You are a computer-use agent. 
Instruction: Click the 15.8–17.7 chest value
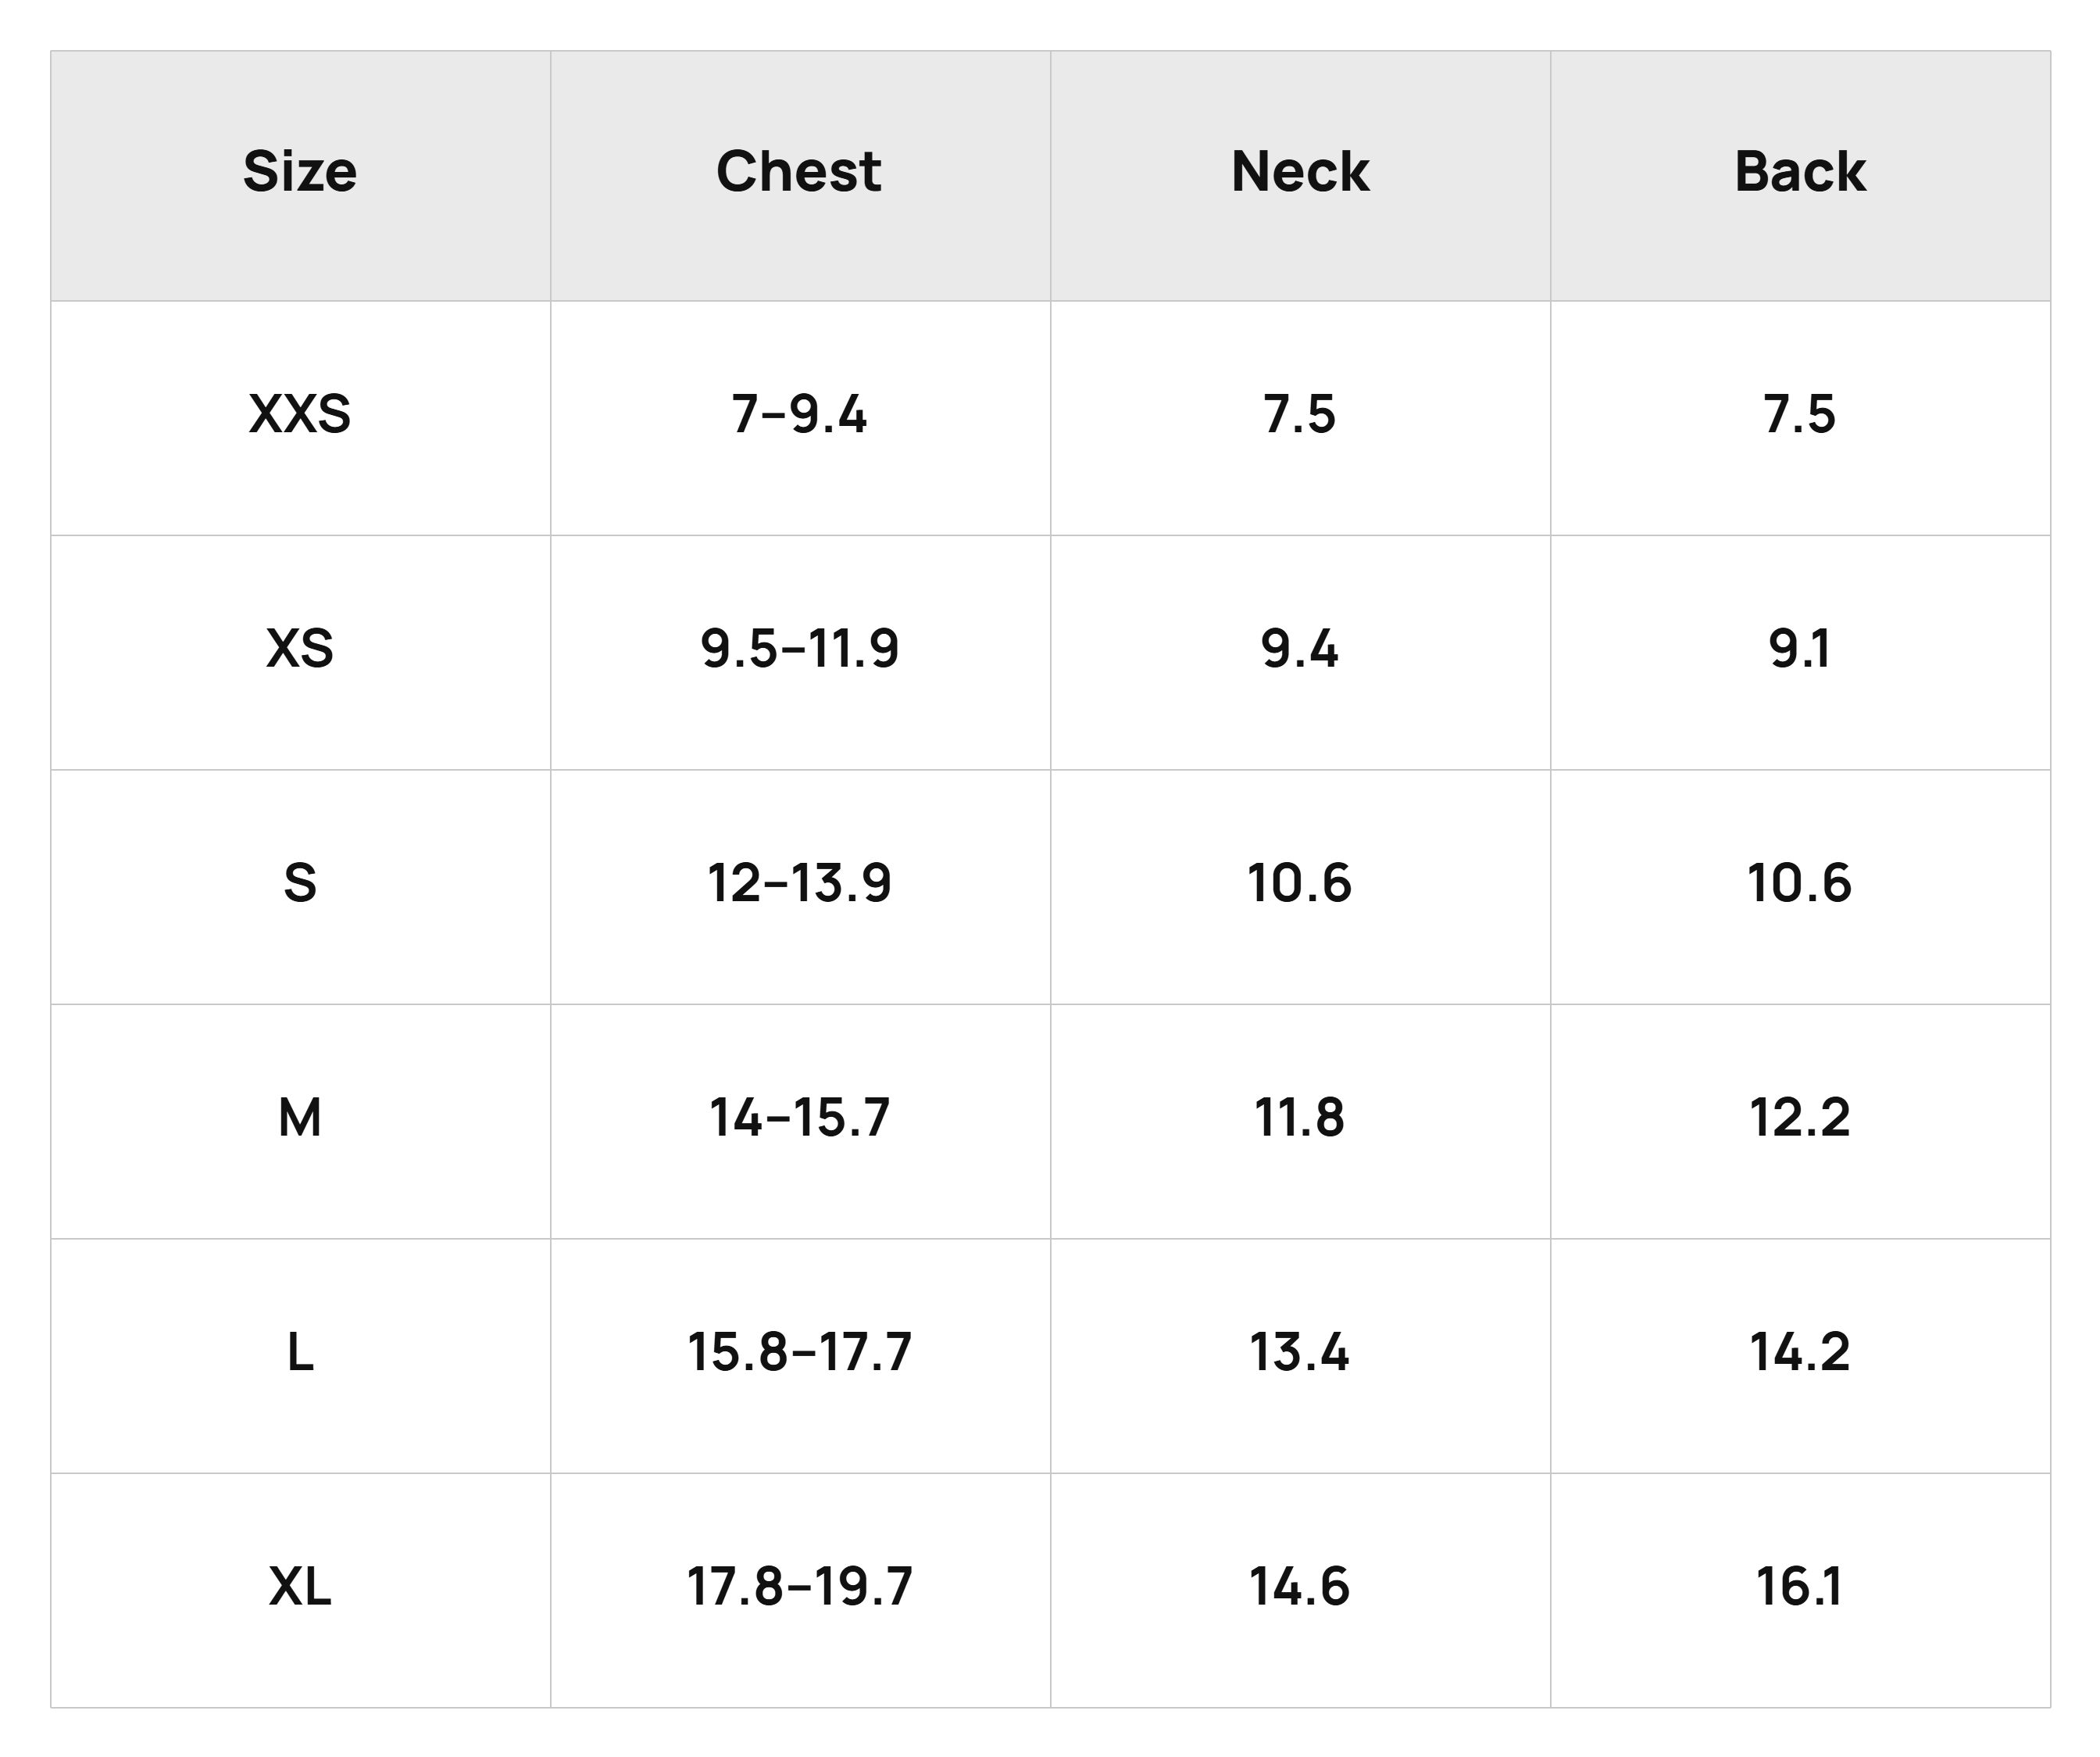pos(800,1352)
